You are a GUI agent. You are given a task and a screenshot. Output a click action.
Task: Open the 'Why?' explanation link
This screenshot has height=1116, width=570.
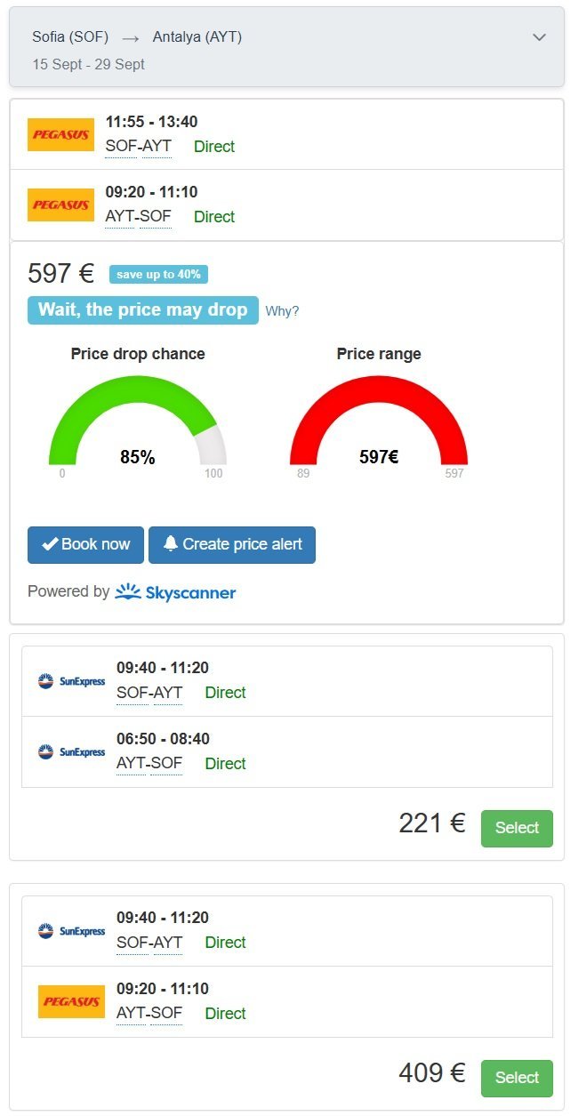point(282,311)
